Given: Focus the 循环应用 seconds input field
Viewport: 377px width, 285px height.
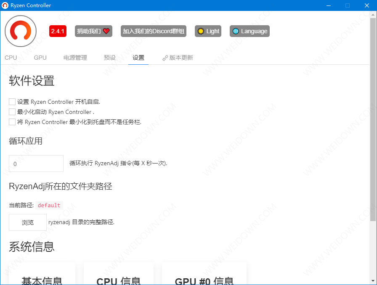Looking at the screenshot, I should 36,164.
